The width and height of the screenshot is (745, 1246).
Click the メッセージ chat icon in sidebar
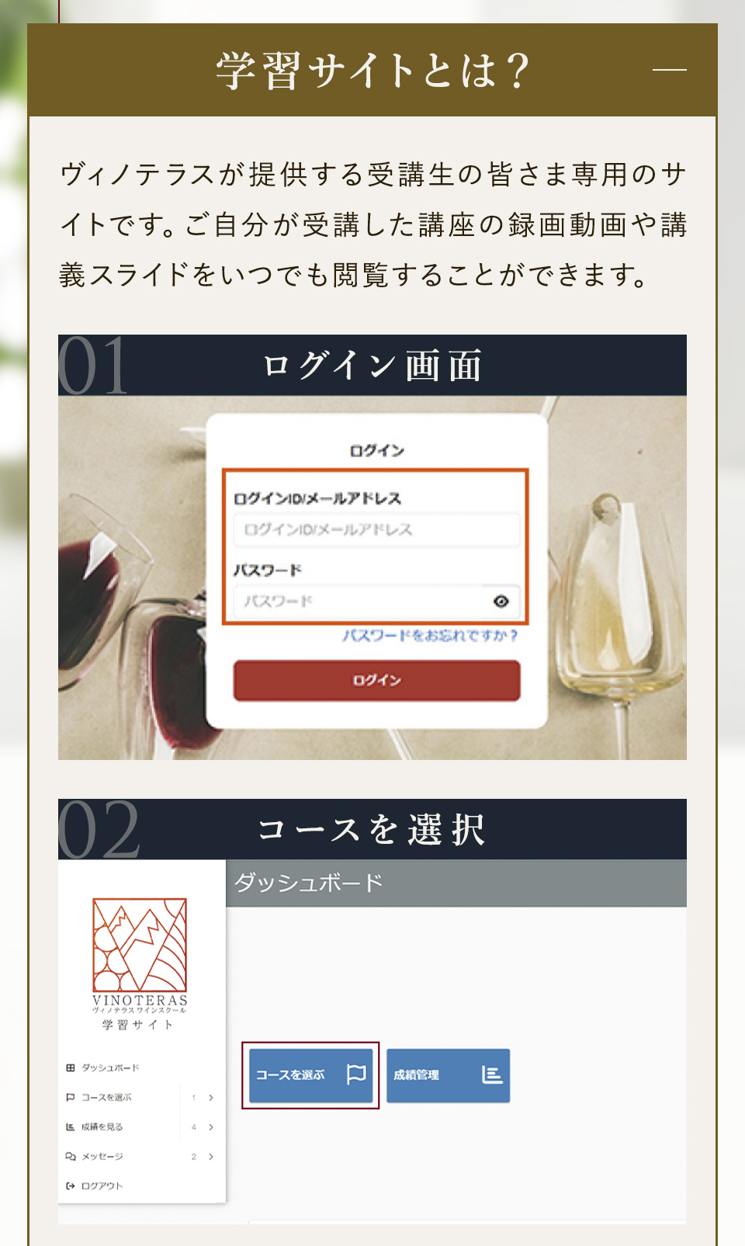tap(71, 1156)
